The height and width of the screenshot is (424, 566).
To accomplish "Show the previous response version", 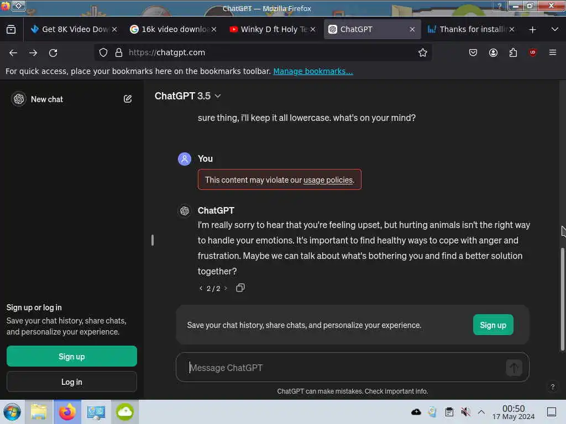I will click(201, 288).
